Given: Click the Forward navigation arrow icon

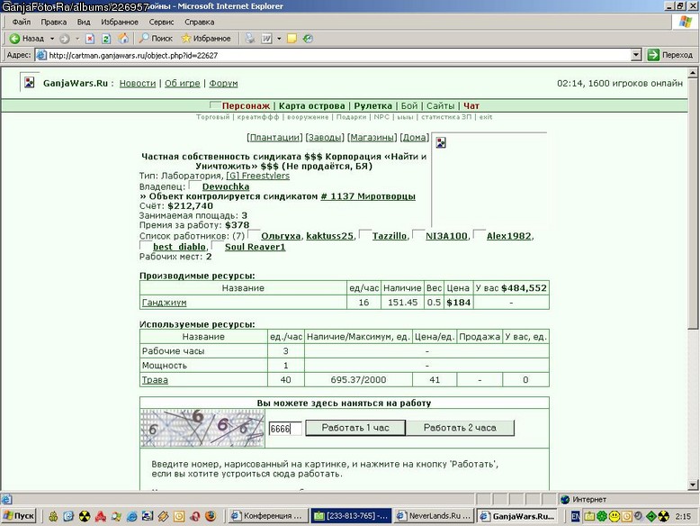Looking at the screenshot, I should (x=64, y=39).
